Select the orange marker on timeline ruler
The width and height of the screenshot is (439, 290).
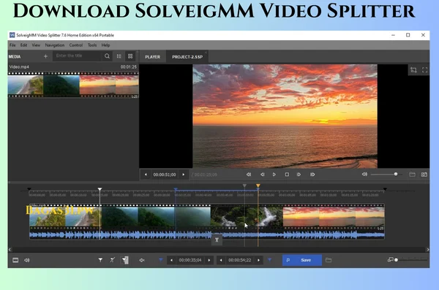pos(258,186)
